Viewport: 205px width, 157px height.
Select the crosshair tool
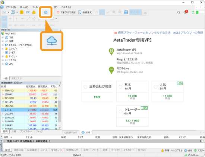[x=10, y=19]
